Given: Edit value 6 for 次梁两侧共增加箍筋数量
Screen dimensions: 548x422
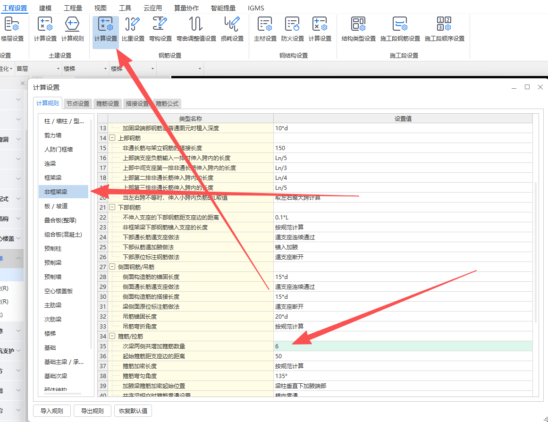Looking at the screenshot, I should click(x=403, y=346).
